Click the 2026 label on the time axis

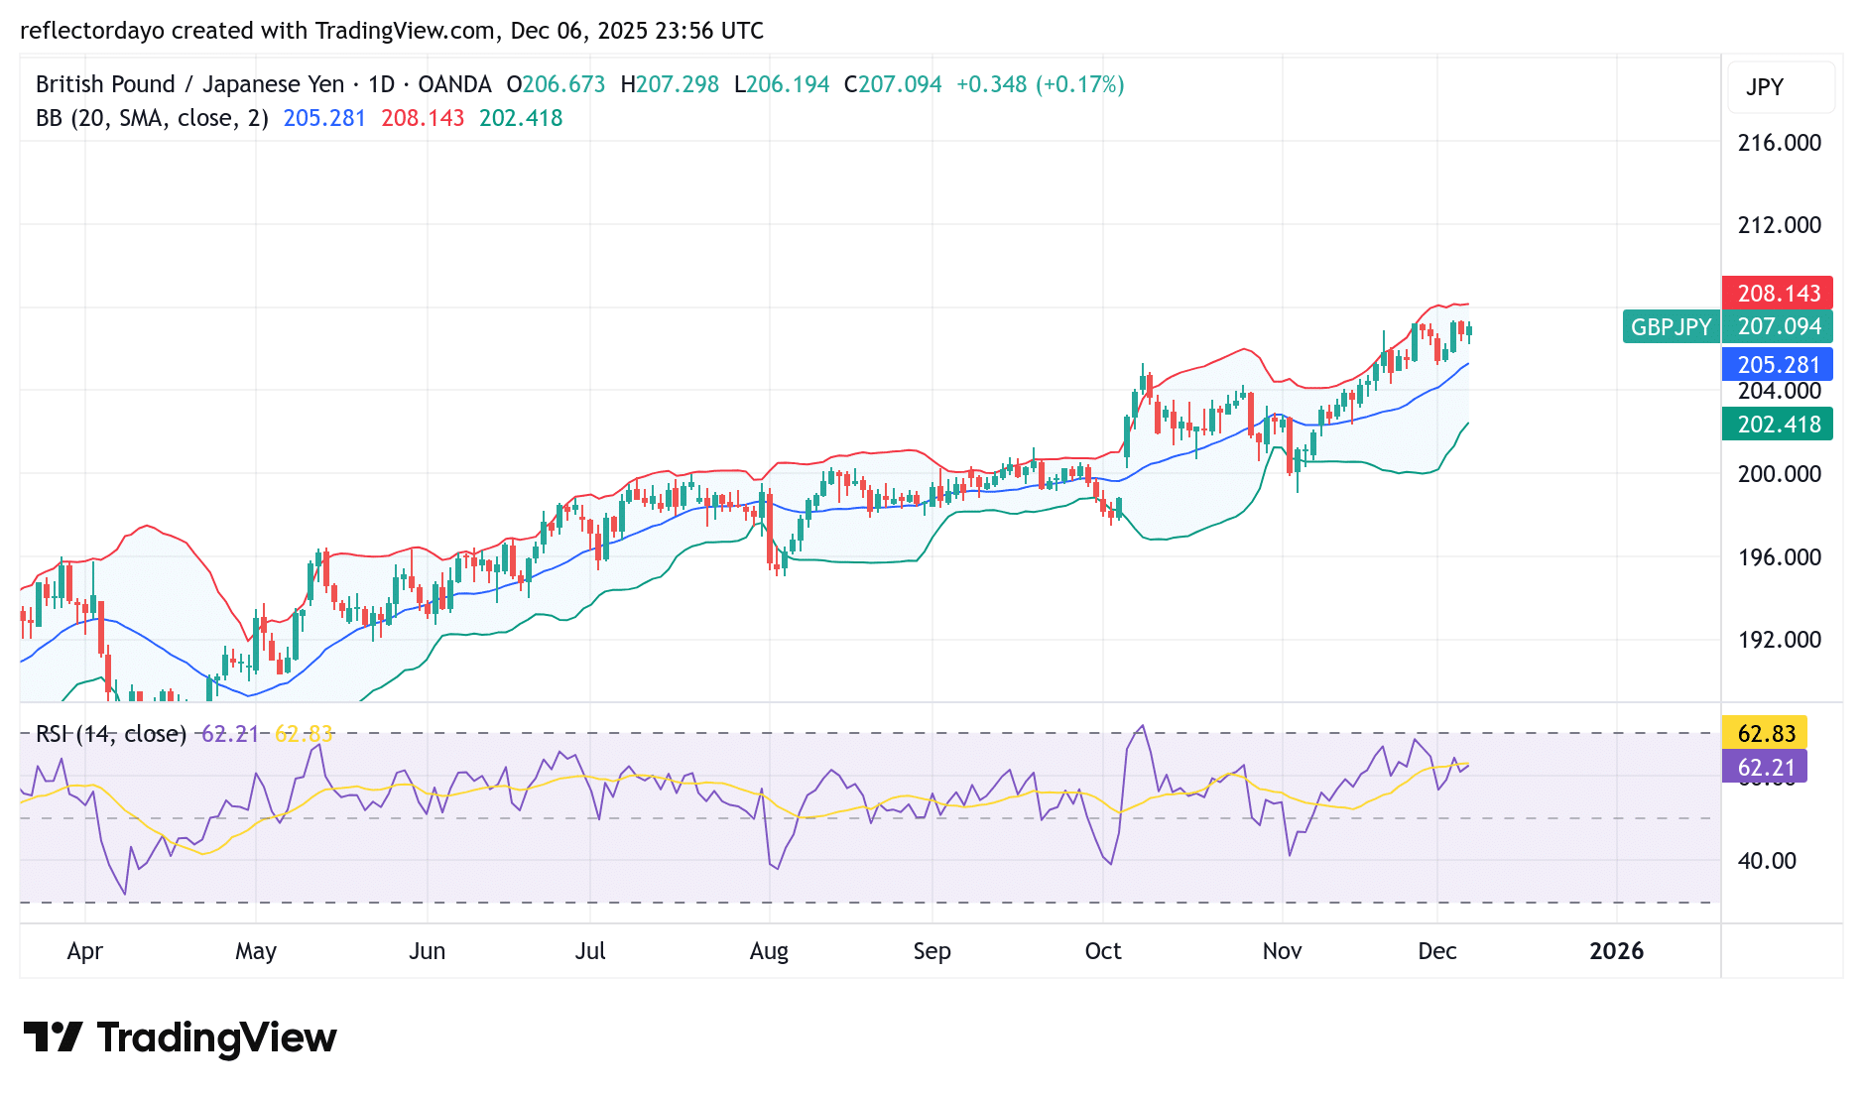tap(1617, 950)
